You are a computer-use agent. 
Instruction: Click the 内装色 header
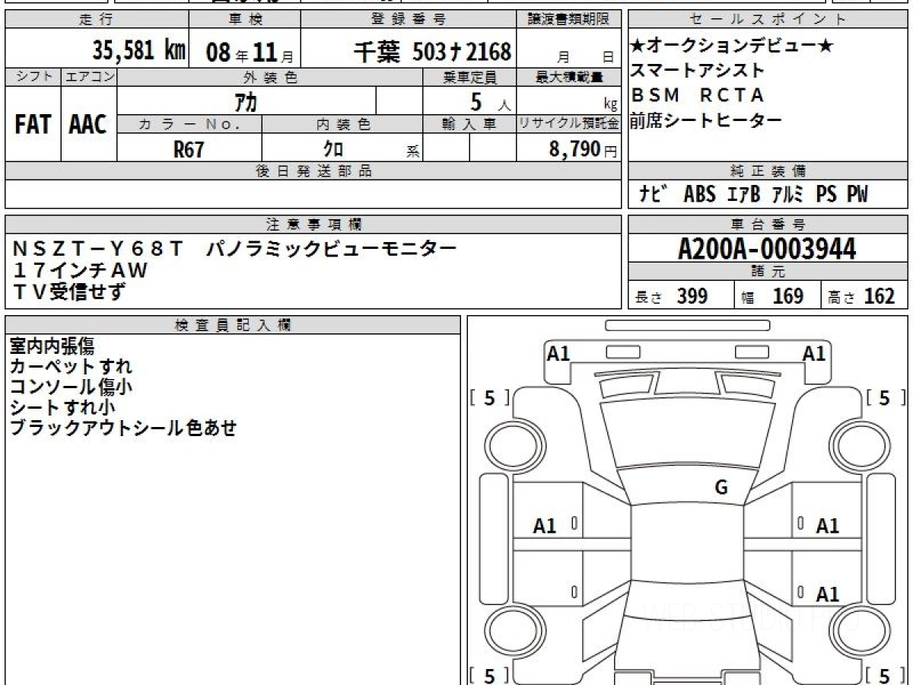pos(342,124)
